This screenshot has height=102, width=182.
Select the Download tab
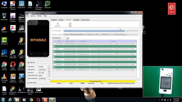[68, 20]
